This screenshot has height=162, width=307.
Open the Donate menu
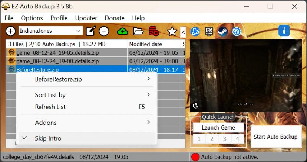[115, 18]
